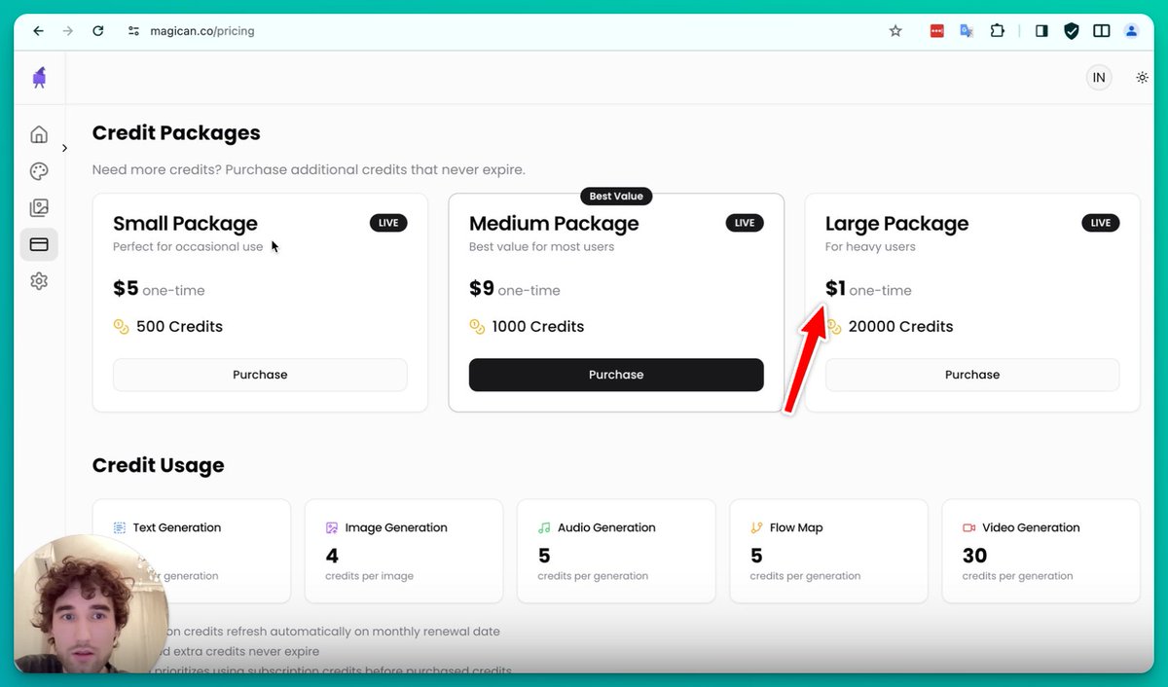Viewport: 1168px width, 687px height.
Task: Click LIVE badge on Small Package
Action: [388, 223]
